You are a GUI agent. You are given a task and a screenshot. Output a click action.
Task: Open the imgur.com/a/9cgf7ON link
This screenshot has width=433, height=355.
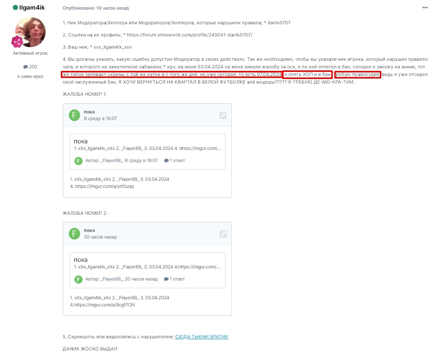(x=104, y=305)
